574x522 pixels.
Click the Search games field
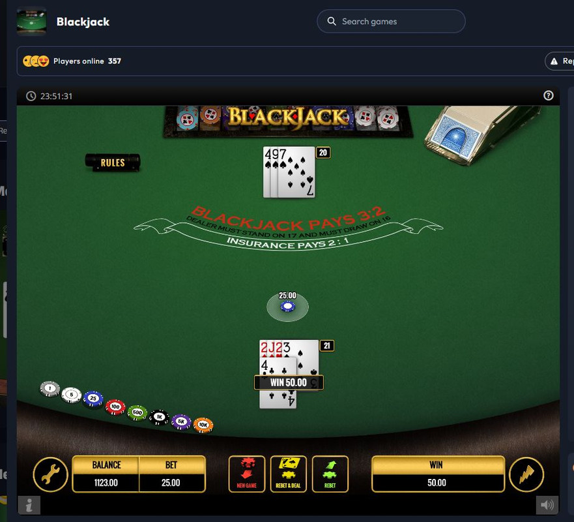click(x=391, y=22)
